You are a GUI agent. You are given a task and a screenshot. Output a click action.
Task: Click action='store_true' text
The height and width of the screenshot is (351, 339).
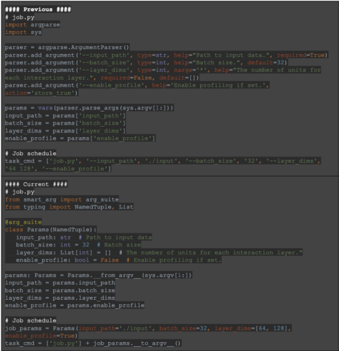[x=40, y=93]
